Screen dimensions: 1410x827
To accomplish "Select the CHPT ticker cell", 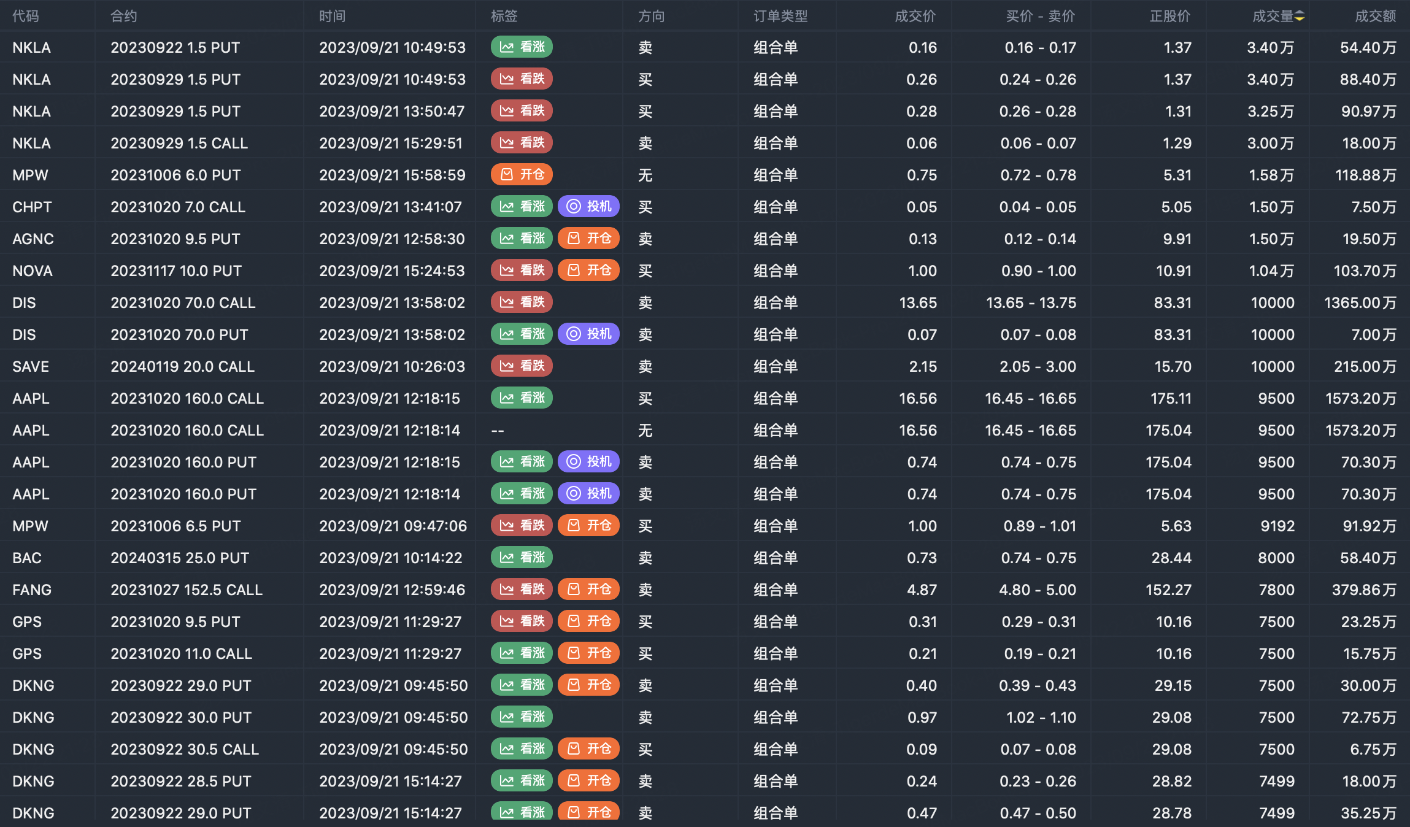I will 32,207.
